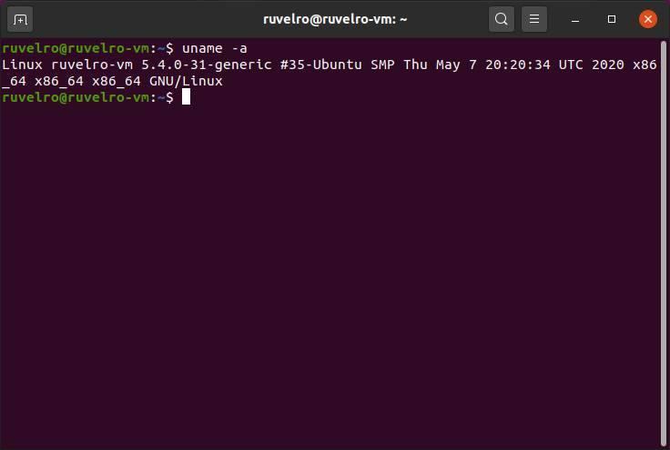The image size is (670, 450).
Task: Click the SMP label in kernel output
Action: pos(382,65)
